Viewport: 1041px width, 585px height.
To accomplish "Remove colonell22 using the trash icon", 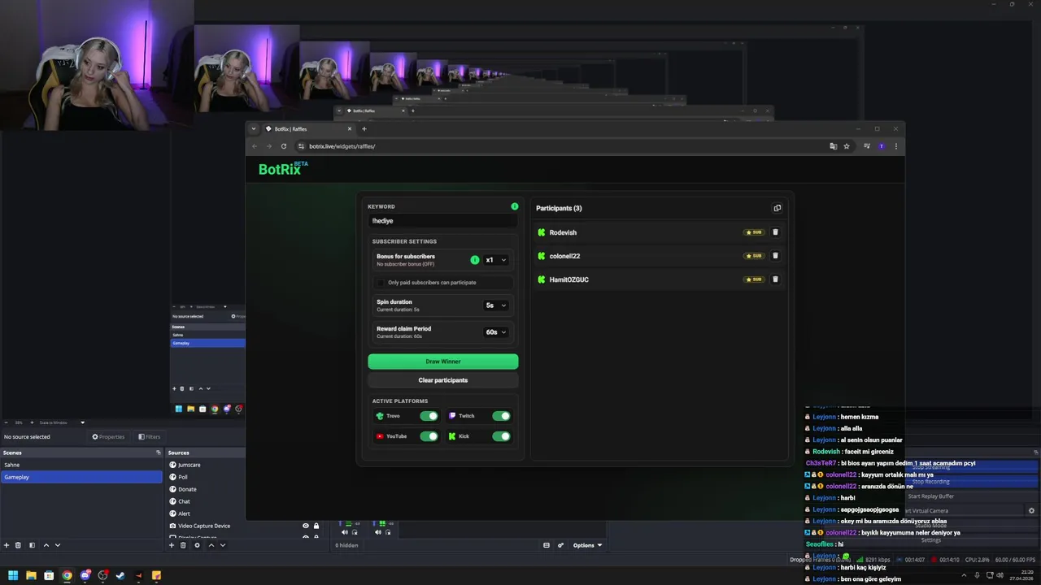I will pyautogui.click(x=775, y=256).
